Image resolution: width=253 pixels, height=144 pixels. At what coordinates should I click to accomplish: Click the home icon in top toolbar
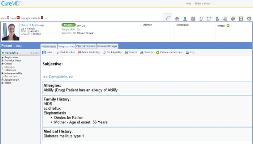pos(177,18)
